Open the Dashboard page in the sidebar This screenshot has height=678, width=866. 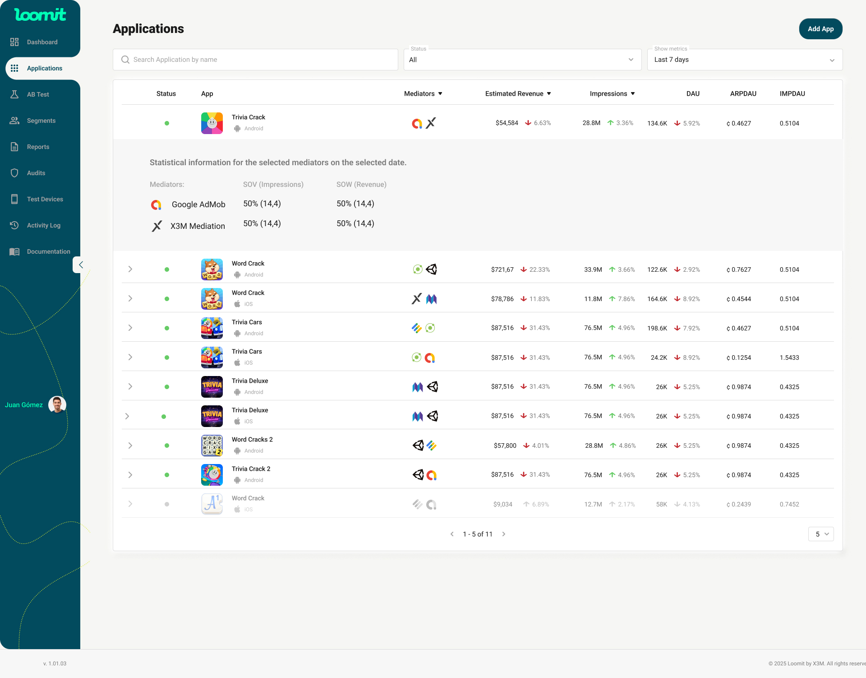click(42, 42)
